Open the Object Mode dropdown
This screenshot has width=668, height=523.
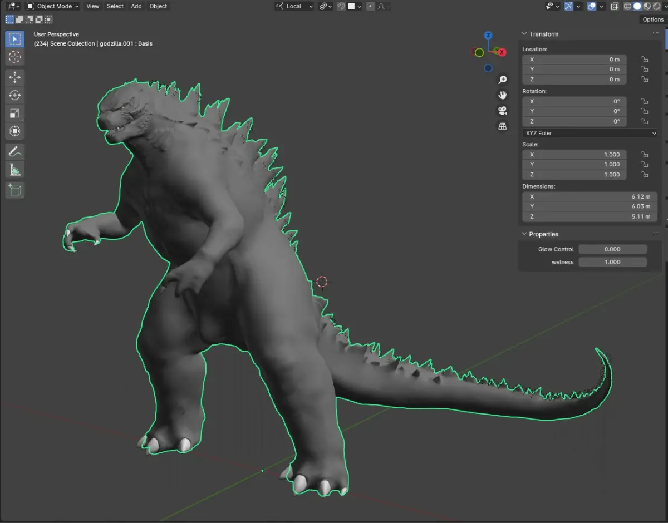(x=53, y=6)
